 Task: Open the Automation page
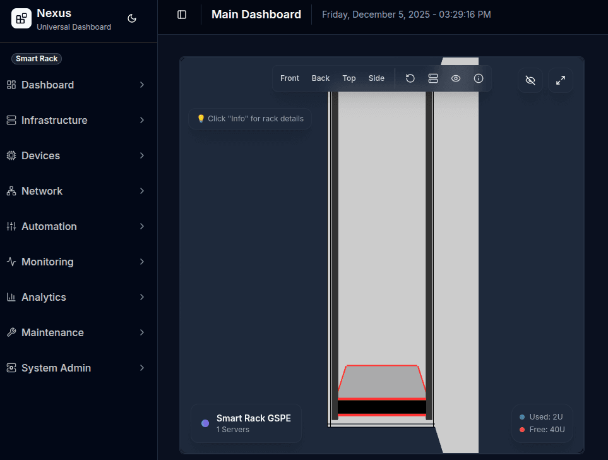[x=49, y=226]
